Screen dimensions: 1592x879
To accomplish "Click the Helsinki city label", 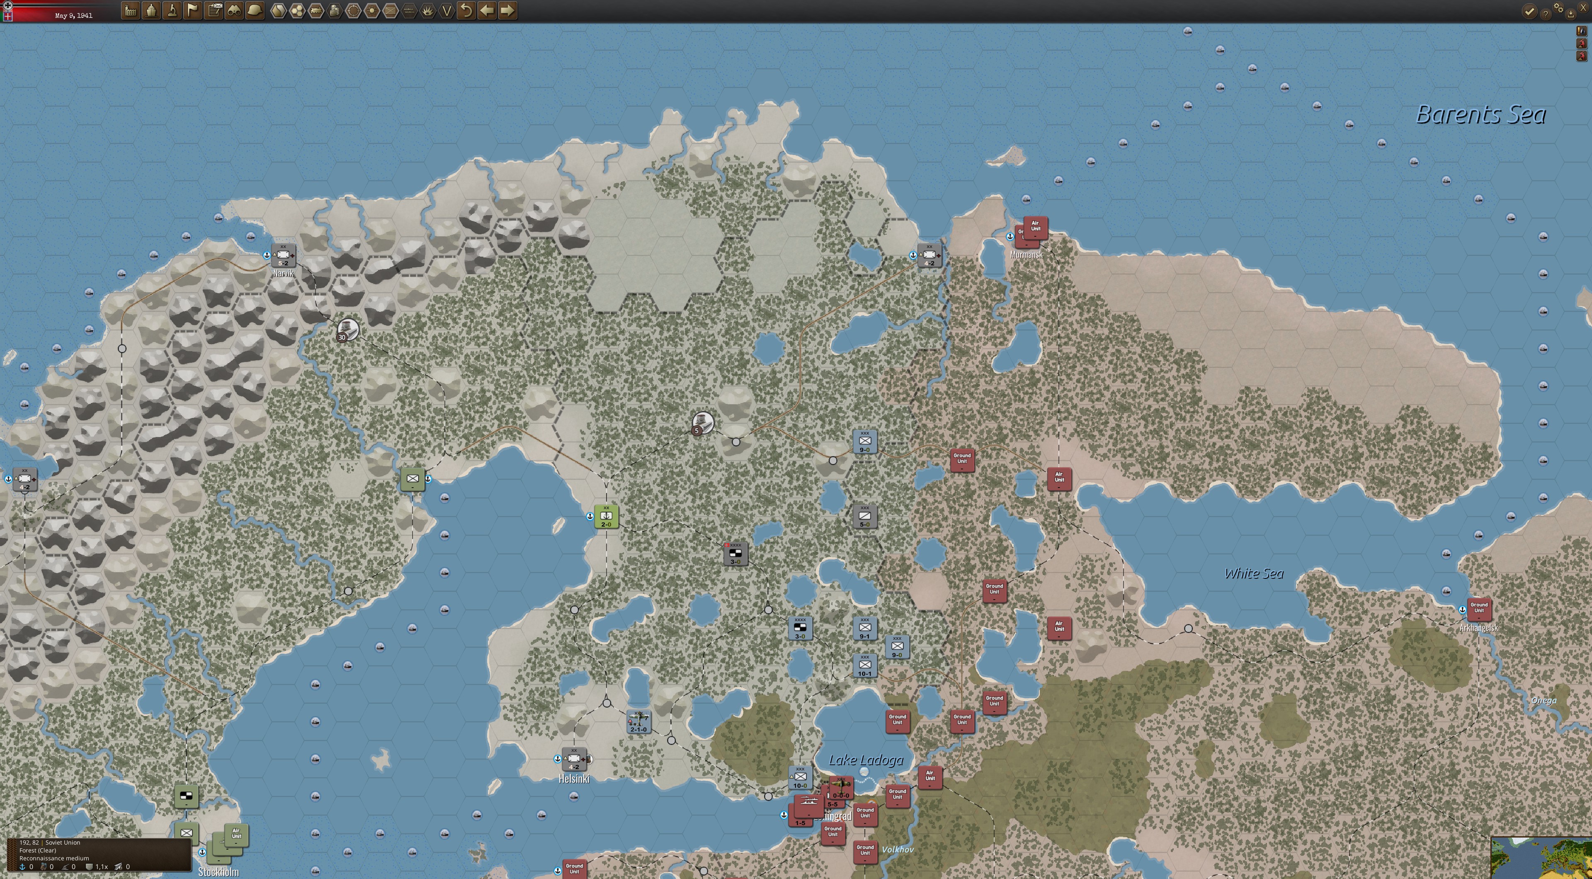I will (573, 779).
